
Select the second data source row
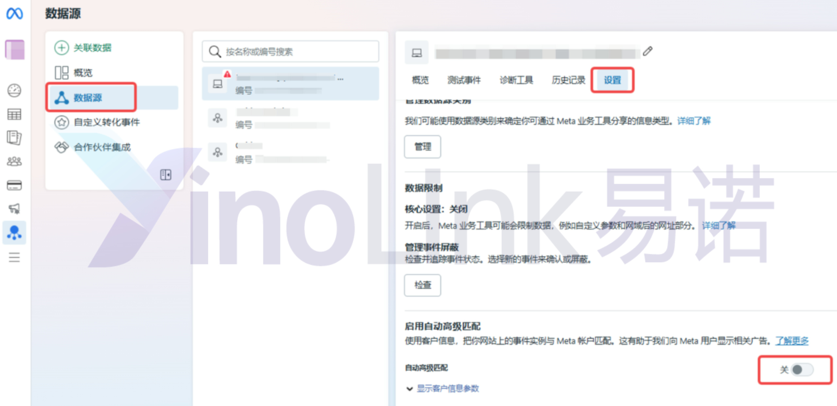[x=290, y=118]
